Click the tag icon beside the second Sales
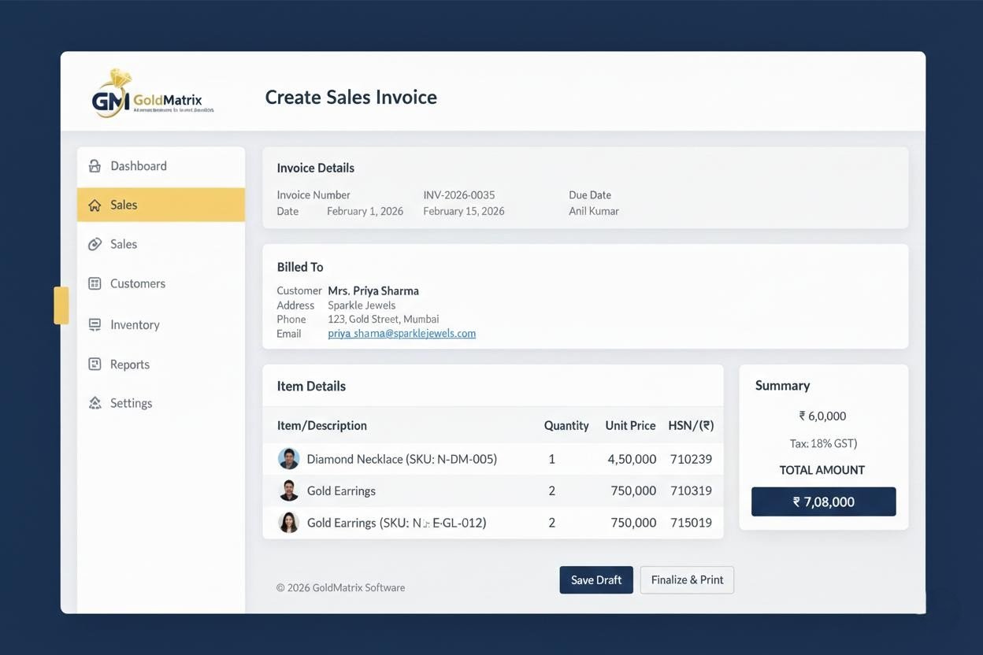Viewport: 983px width, 655px height. (95, 245)
